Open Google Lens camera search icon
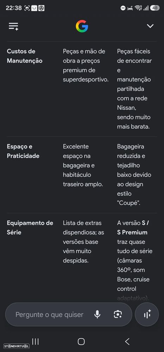 pyautogui.click(x=118, y=314)
